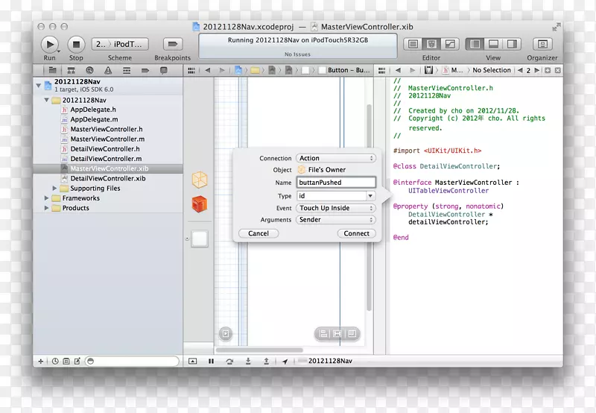Show the Search navigator

click(x=89, y=70)
